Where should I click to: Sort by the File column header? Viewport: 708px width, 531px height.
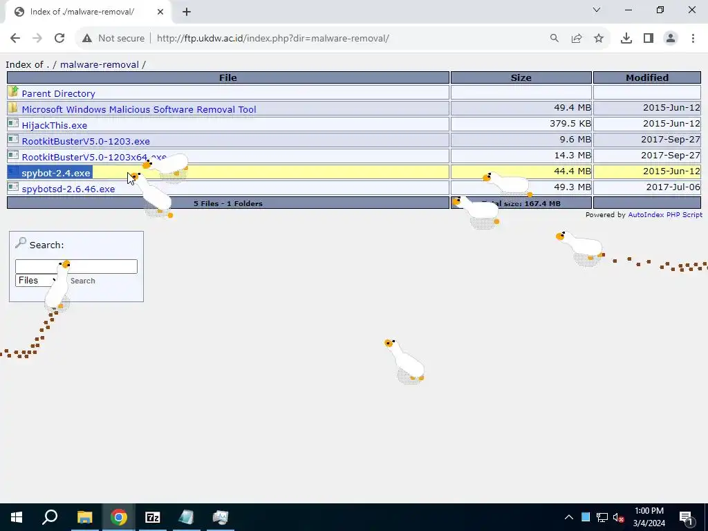coord(228,77)
